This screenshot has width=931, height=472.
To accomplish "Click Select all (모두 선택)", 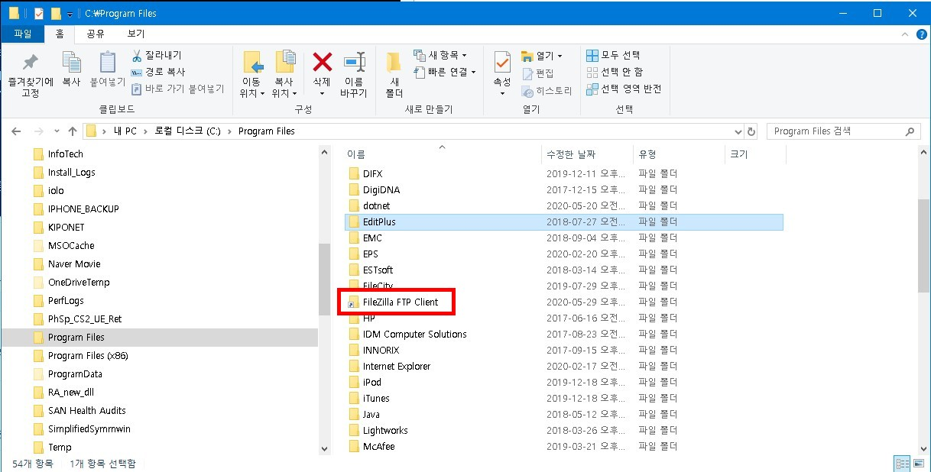I will [x=614, y=55].
